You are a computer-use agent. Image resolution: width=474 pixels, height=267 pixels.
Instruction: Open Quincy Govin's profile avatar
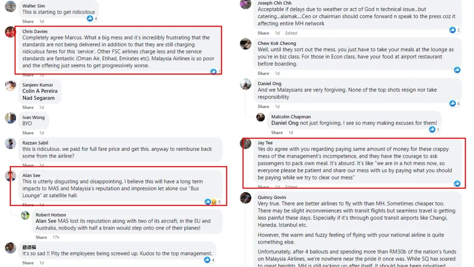pos(246,198)
